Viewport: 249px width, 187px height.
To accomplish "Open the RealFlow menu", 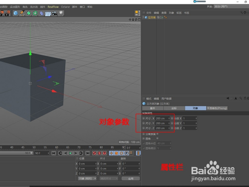I will click(x=53, y=7).
